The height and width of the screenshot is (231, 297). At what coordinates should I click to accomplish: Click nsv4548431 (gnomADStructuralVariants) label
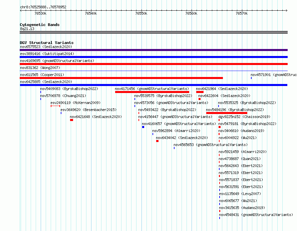256,215
